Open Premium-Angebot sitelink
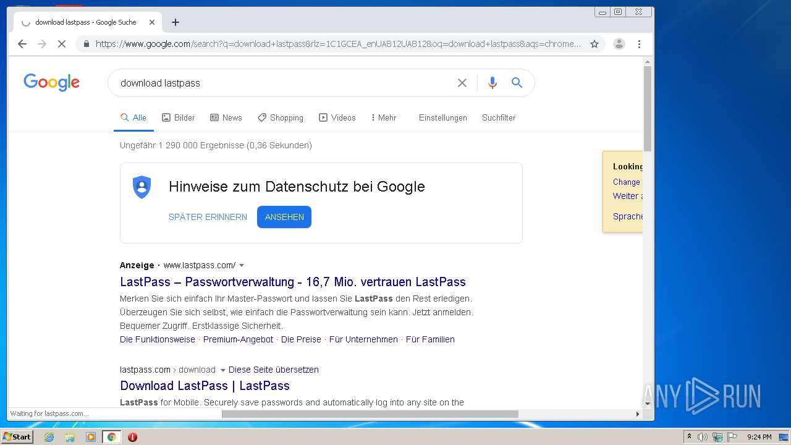 click(238, 339)
